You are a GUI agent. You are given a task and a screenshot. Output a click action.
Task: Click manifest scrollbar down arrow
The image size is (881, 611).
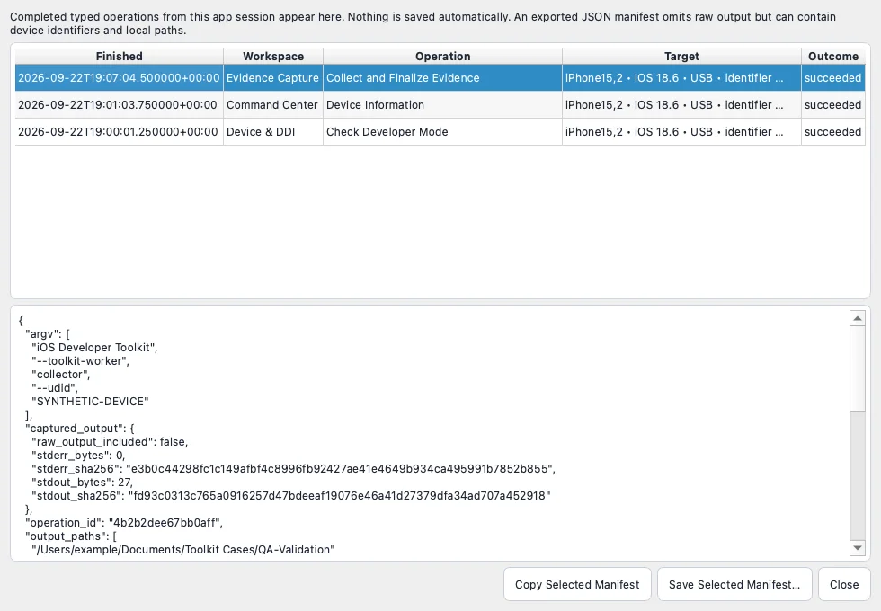click(858, 547)
